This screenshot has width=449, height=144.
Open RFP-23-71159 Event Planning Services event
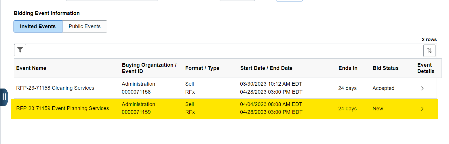click(x=62, y=109)
